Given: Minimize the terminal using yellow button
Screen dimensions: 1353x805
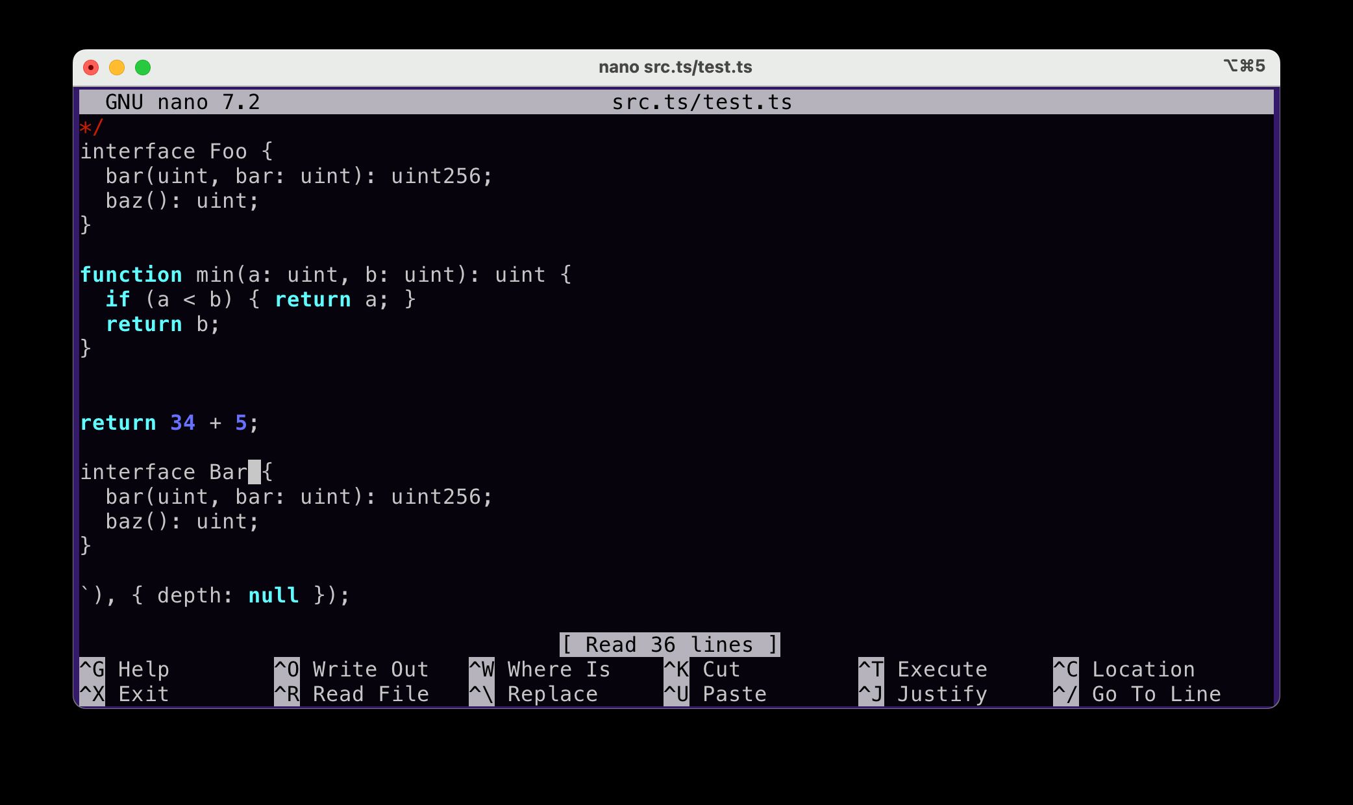Looking at the screenshot, I should point(117,68).
